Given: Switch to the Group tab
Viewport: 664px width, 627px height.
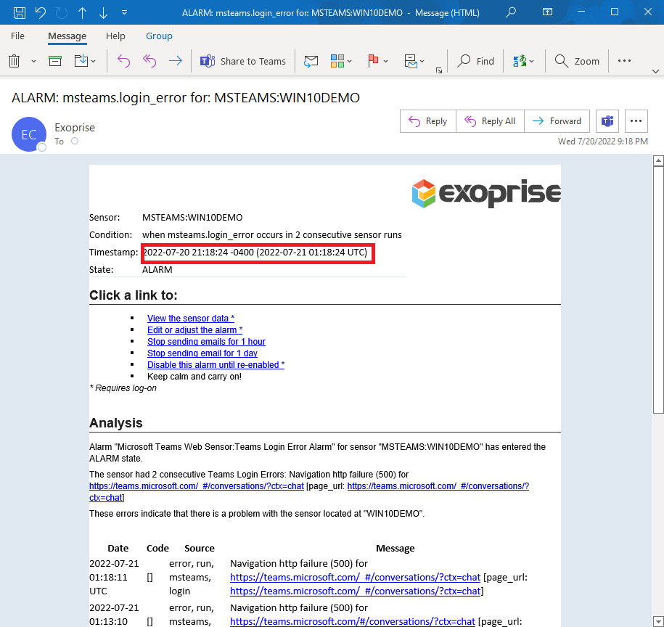Looking at the screenshot, I should click(x=159, y=36).
